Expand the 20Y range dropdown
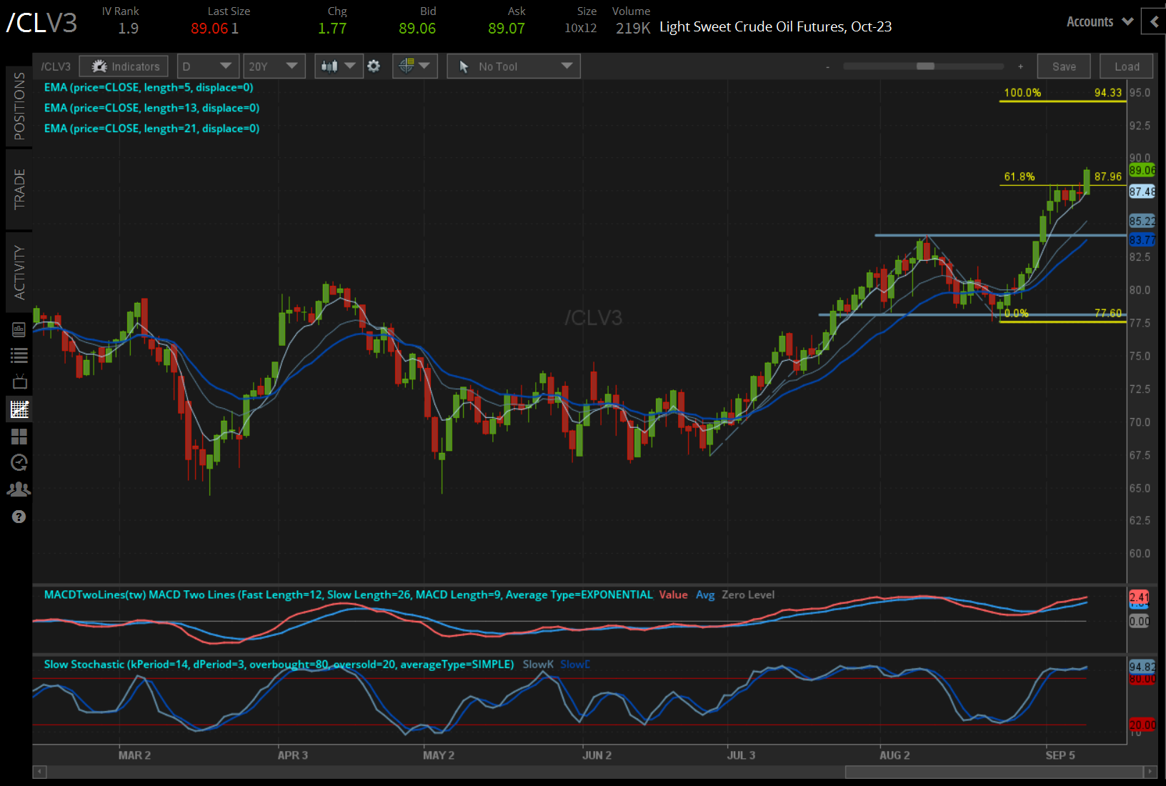Image resolution: width=1166 pixels, height=786 pixels. (x=274, y=66)
